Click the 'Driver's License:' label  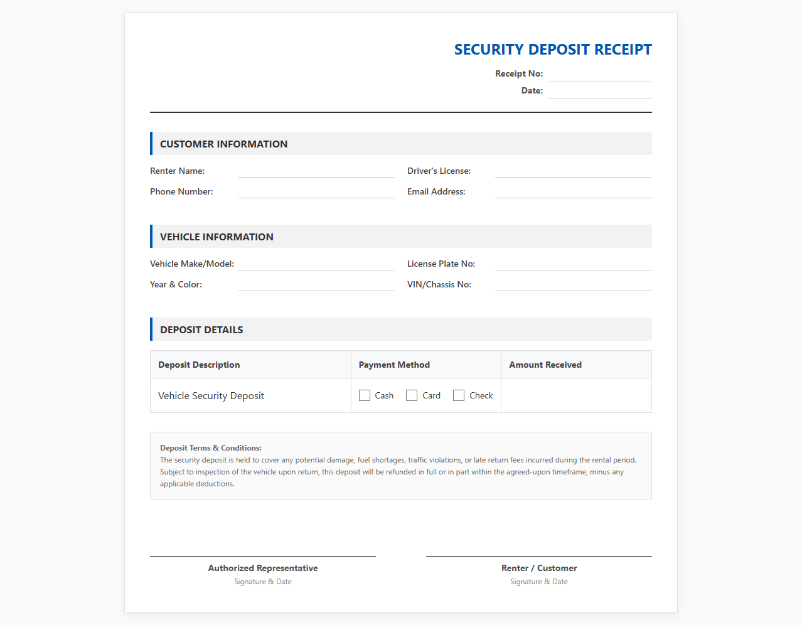tap(439, 171)
